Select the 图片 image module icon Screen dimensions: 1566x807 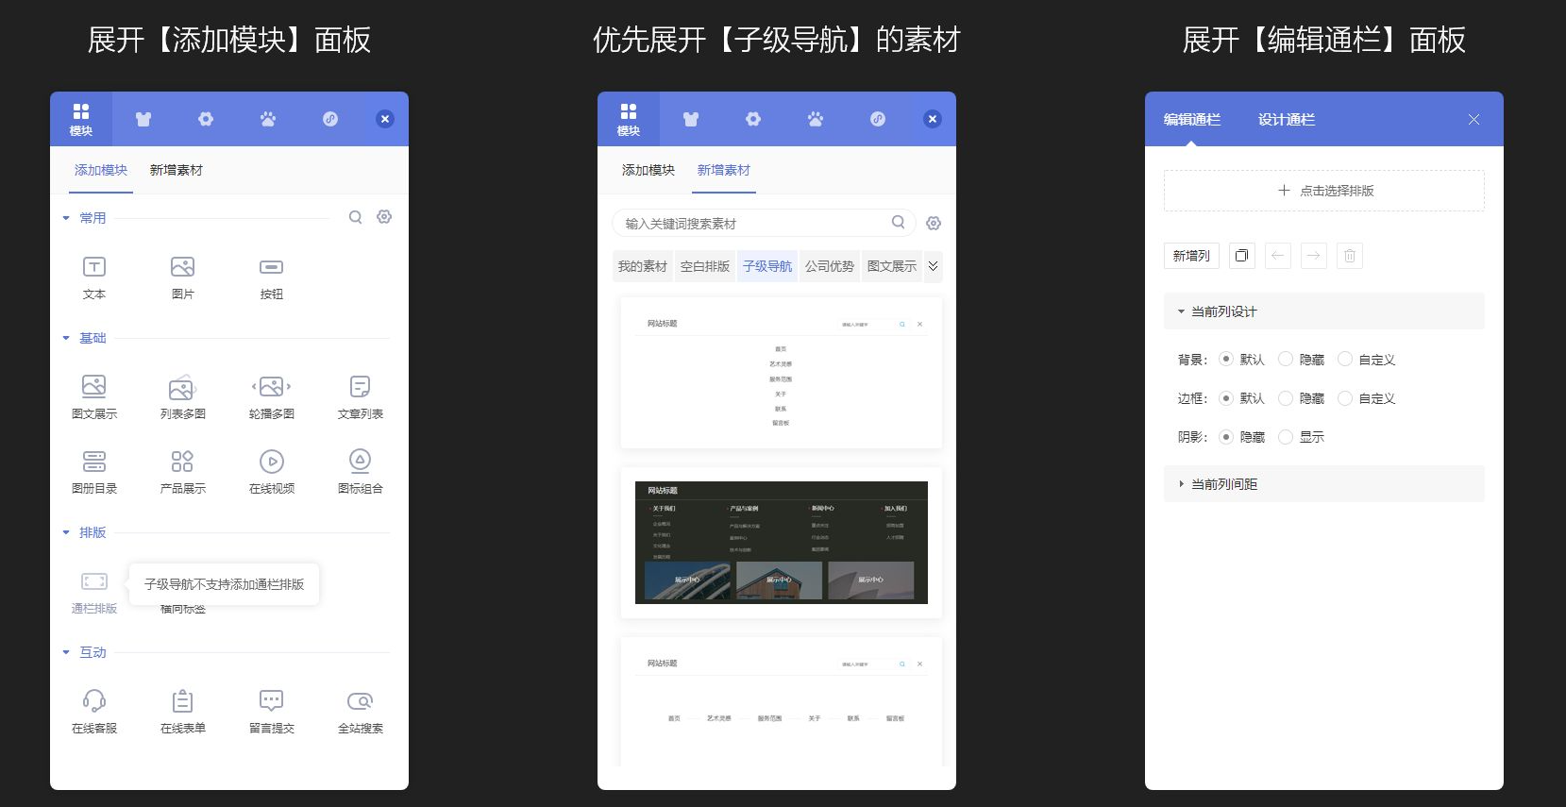pyautogui.click(x=182, y=267)
